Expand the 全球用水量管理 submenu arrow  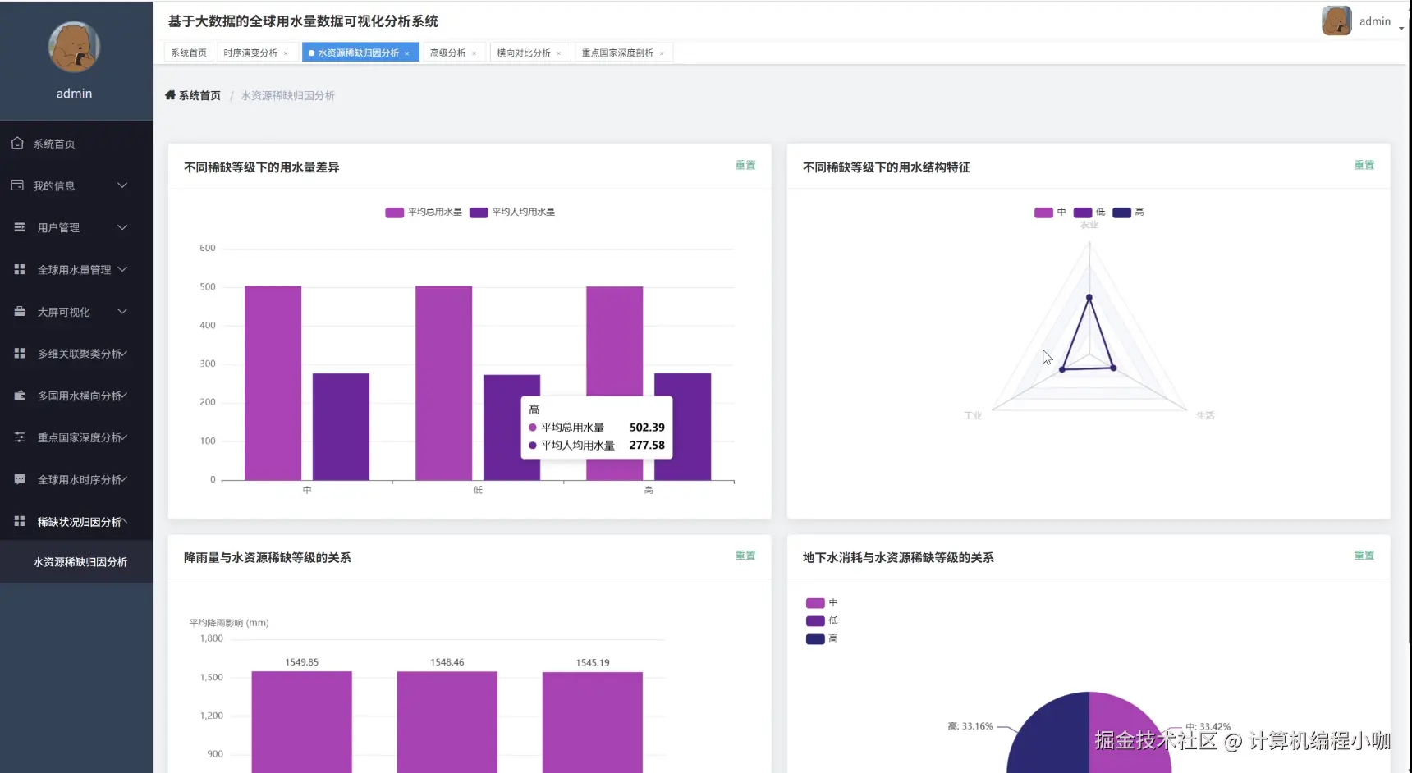[x=122, y=269]
